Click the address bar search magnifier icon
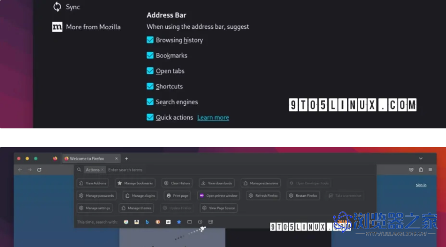446x247 pixels. click(x=79, y=169)
